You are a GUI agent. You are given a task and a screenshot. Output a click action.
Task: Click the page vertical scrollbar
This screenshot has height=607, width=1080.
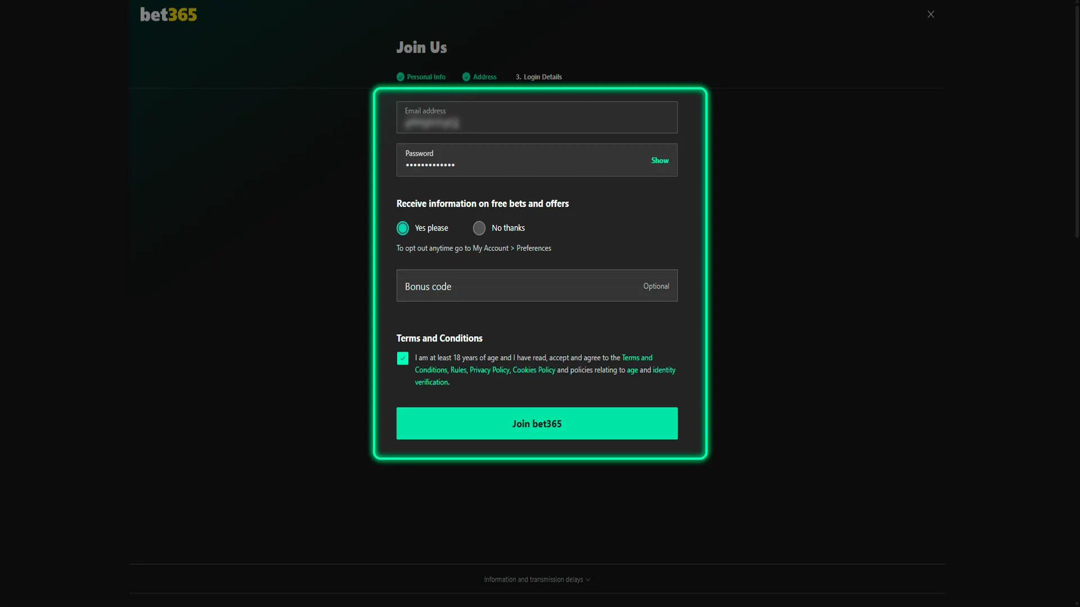[1077, 121]
